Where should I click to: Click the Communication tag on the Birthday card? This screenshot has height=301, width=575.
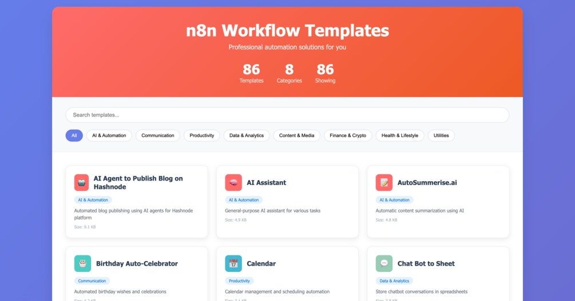coord(92,281)
